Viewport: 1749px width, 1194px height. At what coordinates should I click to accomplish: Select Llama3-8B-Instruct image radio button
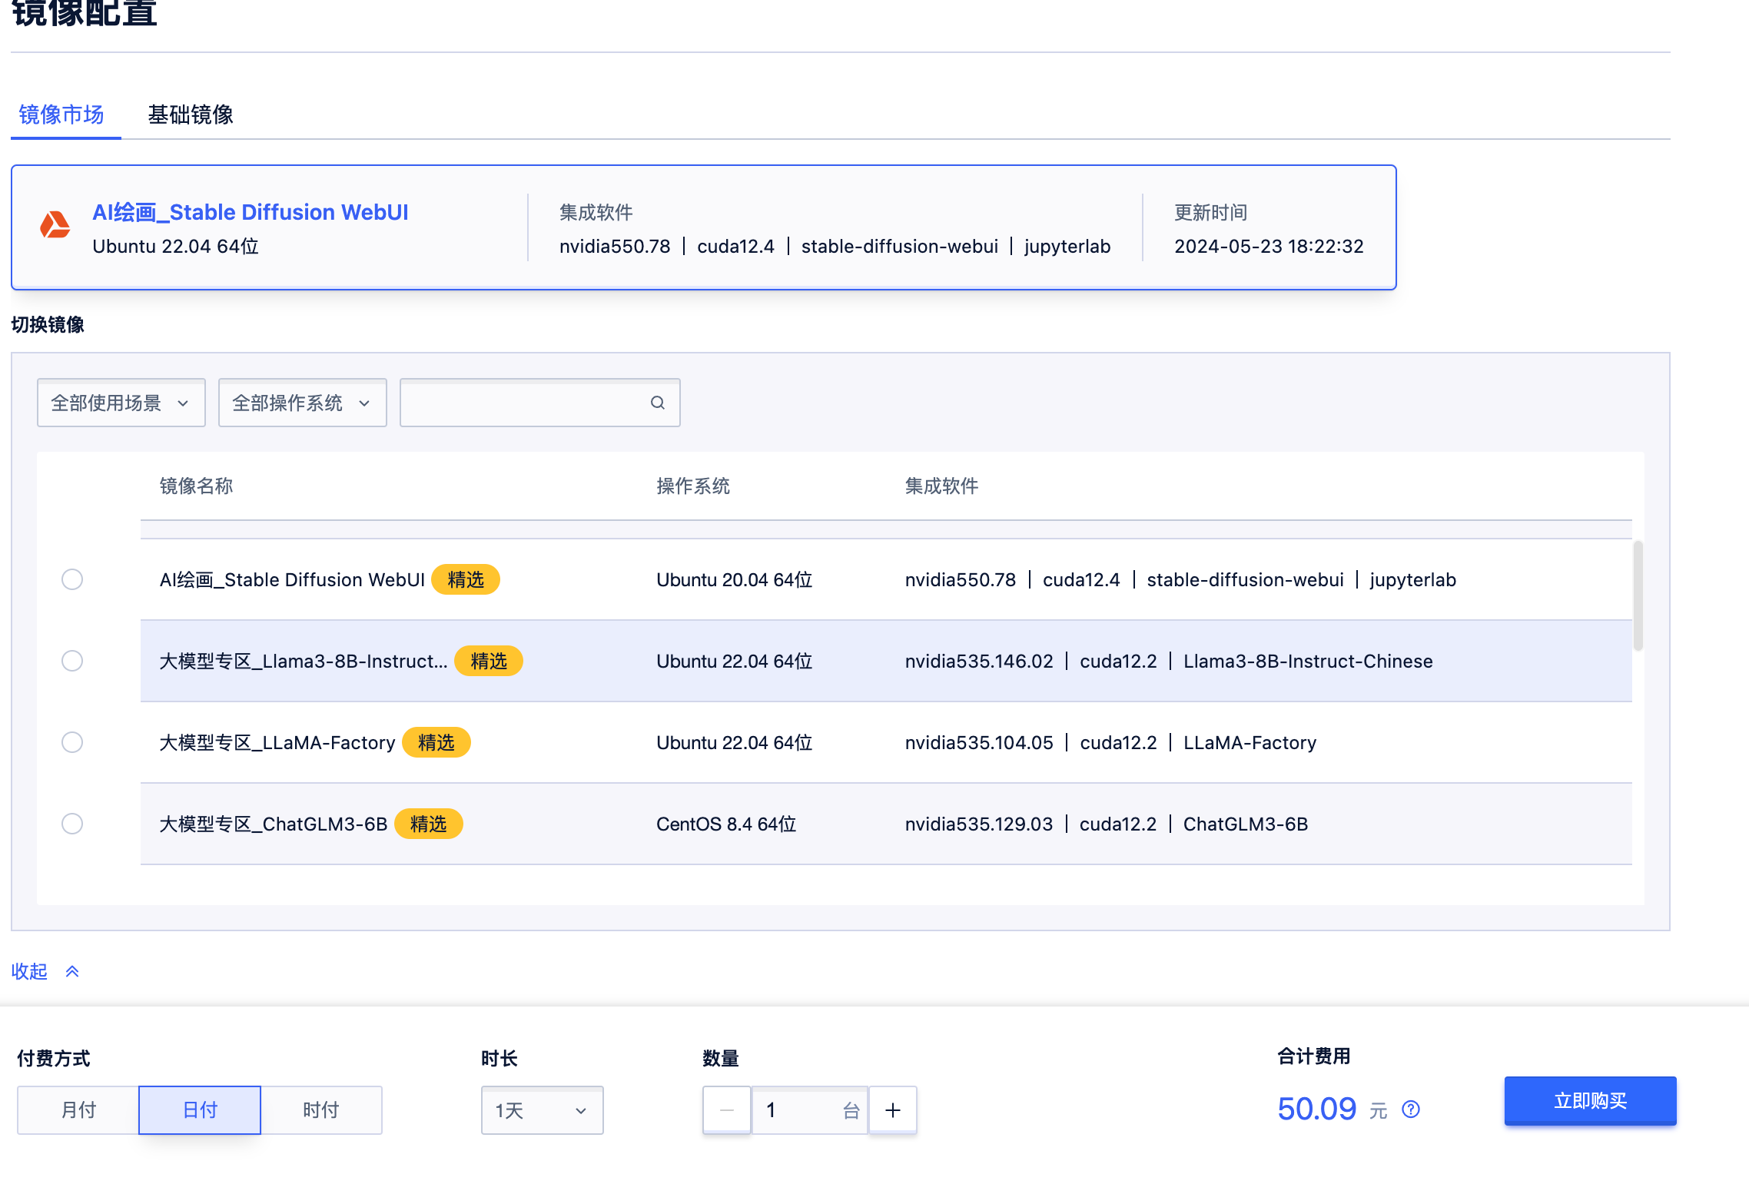(72, 661)
